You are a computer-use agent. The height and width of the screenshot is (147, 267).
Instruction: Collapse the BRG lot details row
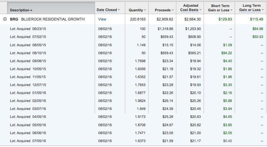5,19
